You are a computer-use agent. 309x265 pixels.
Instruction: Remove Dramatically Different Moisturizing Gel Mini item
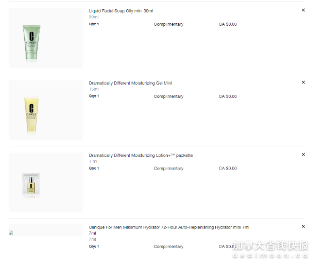[x=303, y=82]
